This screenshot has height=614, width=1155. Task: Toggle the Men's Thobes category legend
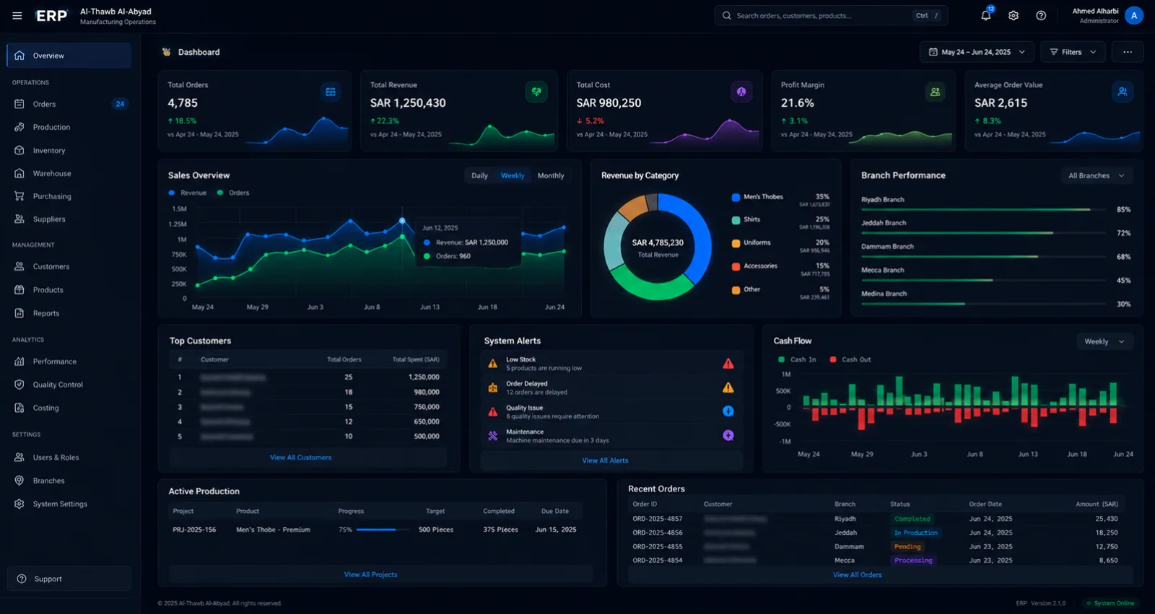pos(757,197)
